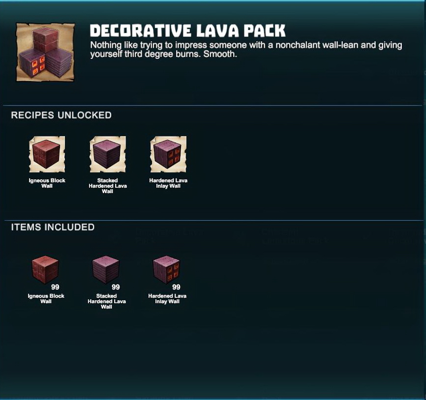The image size is (426, 400).
Task: Click the Hardened Lava Inlay Wall recipe label
Action: [168, 183]
